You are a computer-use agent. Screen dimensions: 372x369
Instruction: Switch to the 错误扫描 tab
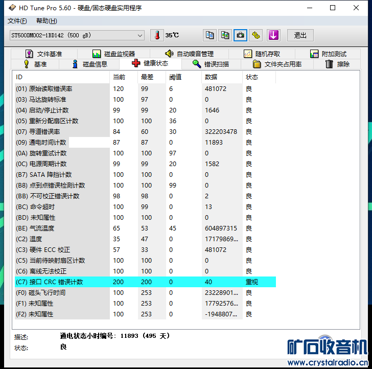211,64
